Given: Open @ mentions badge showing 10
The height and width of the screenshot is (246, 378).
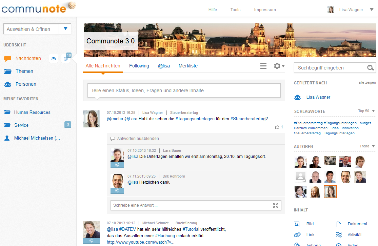Looking at the screenshot, I should [x=67, y=58].
